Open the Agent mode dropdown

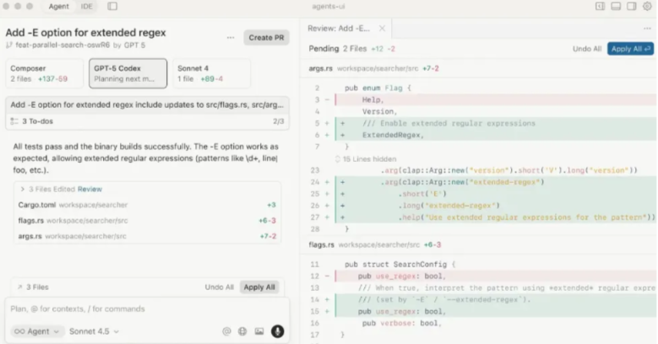pyautogui.click(x=37, y=331)
